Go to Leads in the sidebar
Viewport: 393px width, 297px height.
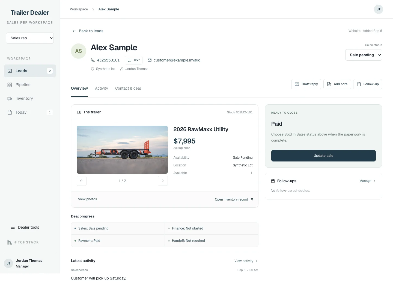pos(30,71)
